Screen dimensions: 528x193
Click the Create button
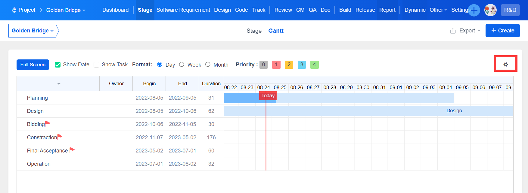coord(502,31)
